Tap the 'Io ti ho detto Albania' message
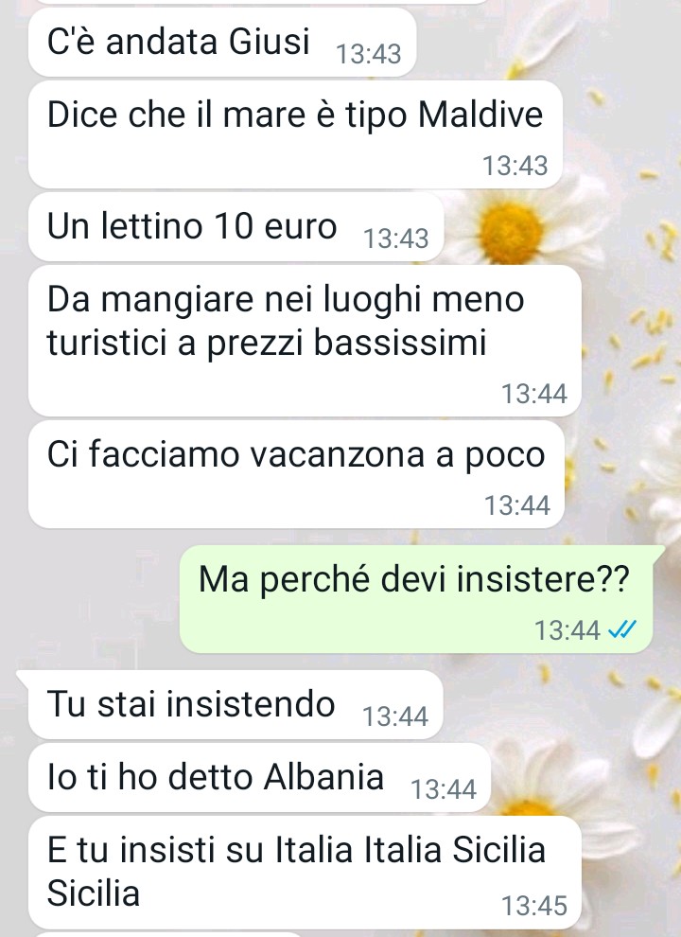Viewport: 681px width, 937px height. [259, 777]
